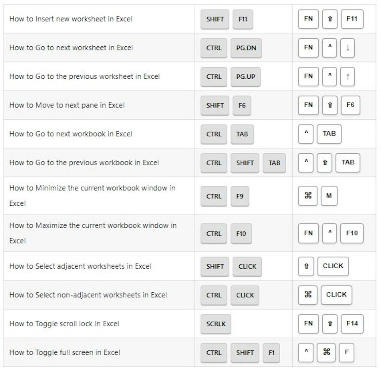Click Command symbol key in Minimize workbook row
This screenshot has width=381, height=373.
click(308, 196)
